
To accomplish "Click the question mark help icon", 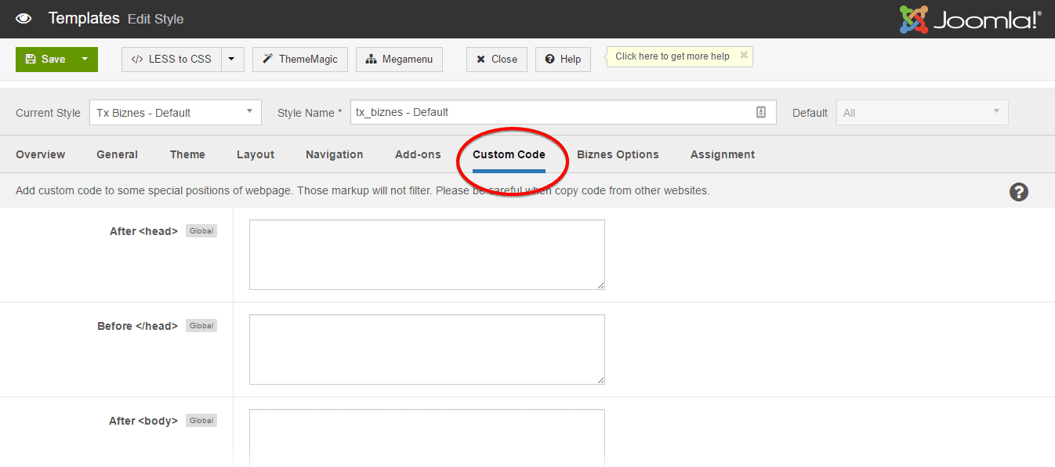I will [1018, 192].
